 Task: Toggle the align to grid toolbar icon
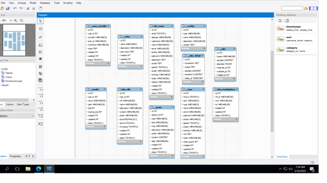point(34,9)
